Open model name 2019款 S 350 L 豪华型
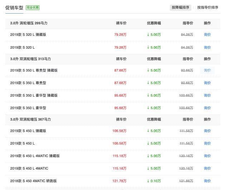 click(x=28, y=108)
